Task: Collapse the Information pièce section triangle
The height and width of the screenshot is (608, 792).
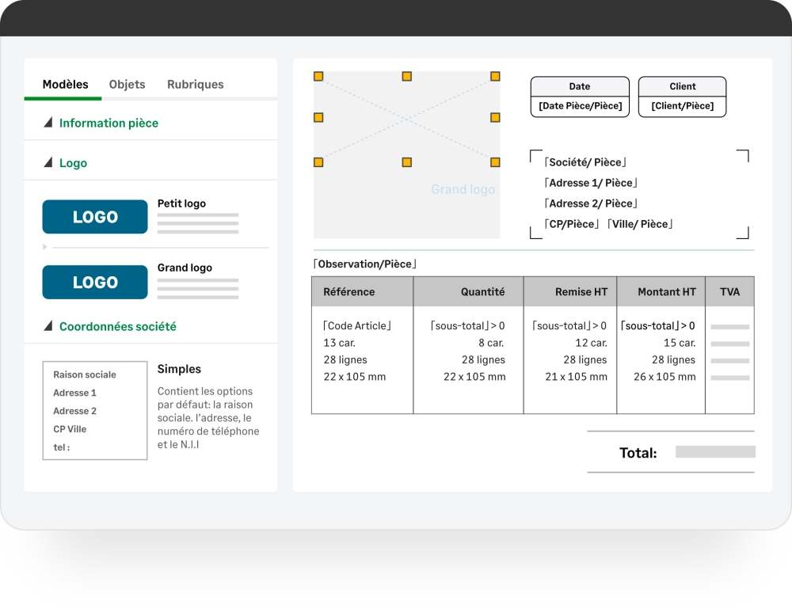Action: click(48, 122)
